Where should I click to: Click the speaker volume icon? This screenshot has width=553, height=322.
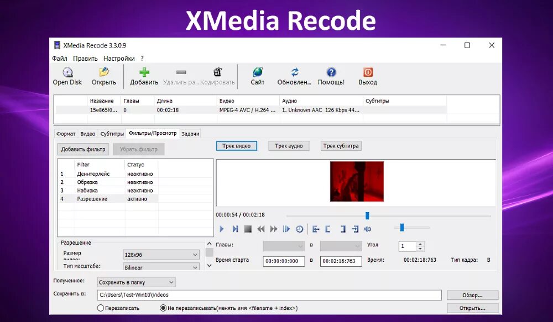click(x=368, y=229)
